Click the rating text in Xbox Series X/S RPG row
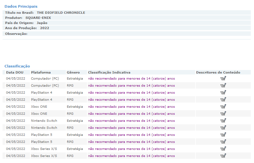 pyautogui.click(x=131, y=156)
